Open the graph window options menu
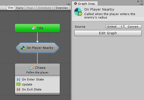 click(68, 4)
